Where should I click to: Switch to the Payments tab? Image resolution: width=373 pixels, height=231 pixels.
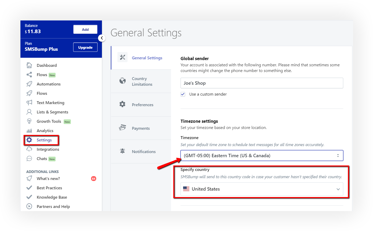pos(141,128)
